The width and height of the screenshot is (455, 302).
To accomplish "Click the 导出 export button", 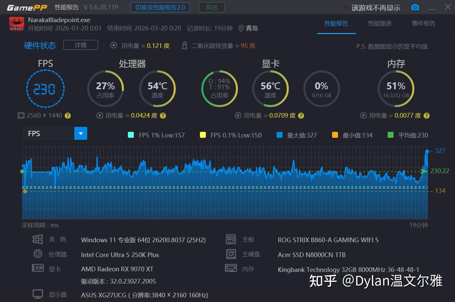I will [x=212, y=7].
